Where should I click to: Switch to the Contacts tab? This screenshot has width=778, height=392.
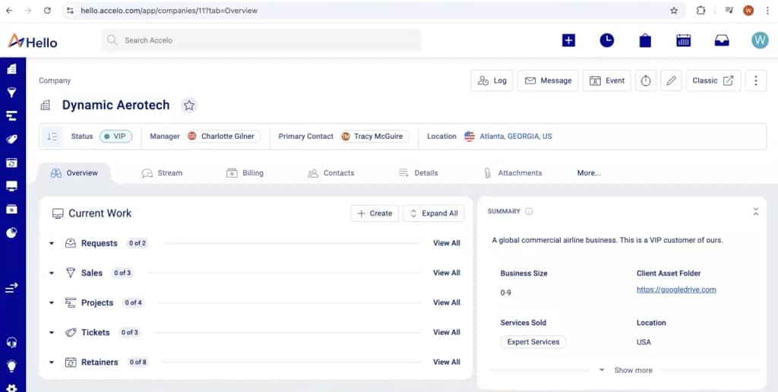pyautogui.click(x=331, y=173)
